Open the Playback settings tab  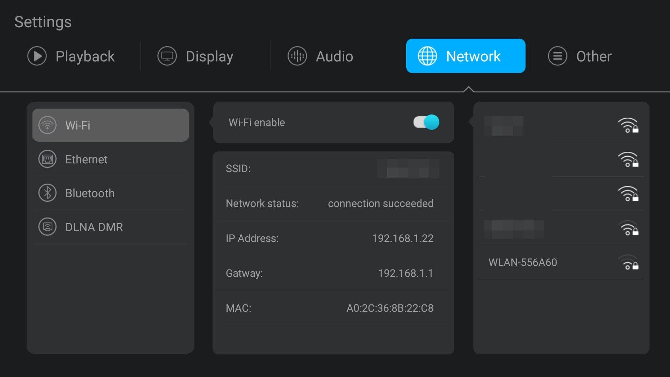point(85,56)
